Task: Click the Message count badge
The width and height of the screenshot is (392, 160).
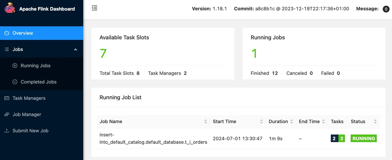Action: click(x=386, y=9)
